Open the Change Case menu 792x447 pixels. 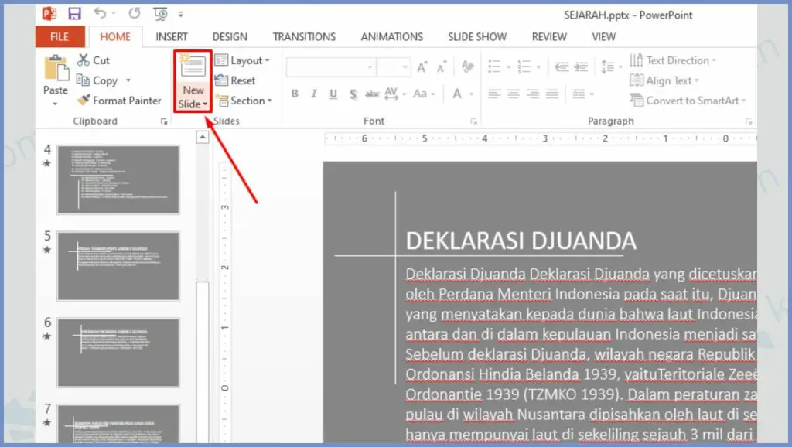pos(424,94)
